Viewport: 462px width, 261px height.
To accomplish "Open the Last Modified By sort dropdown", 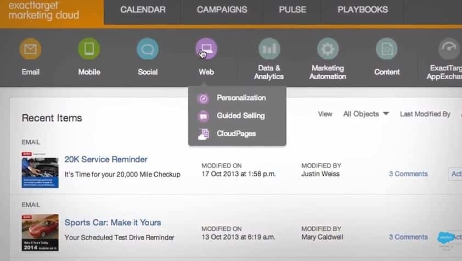I will 425,114.
